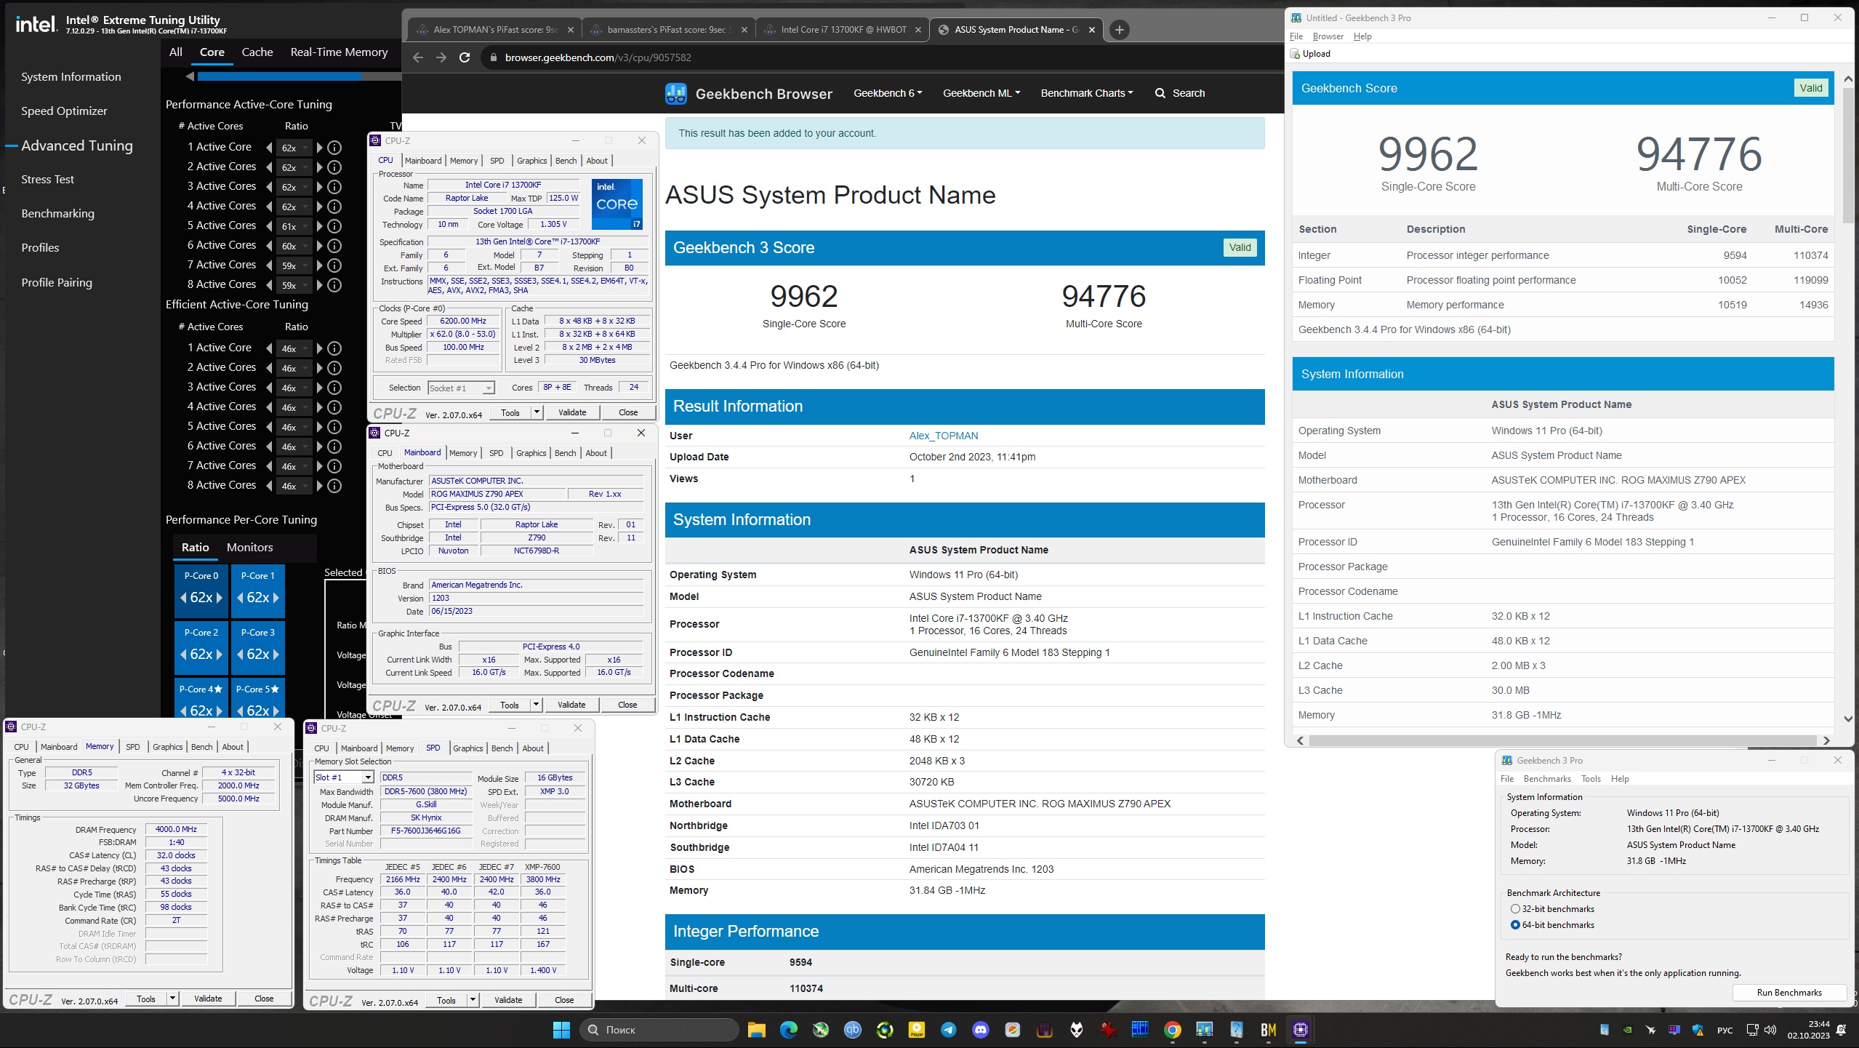The height and width of the screenshot is (1048, 1859).
Task: Open the Performance 1 Active Core 62x ratio dropdown
Action: tap(294, 148)
